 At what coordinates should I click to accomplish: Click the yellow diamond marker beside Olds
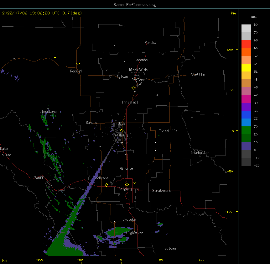click(x=122, y=130)
